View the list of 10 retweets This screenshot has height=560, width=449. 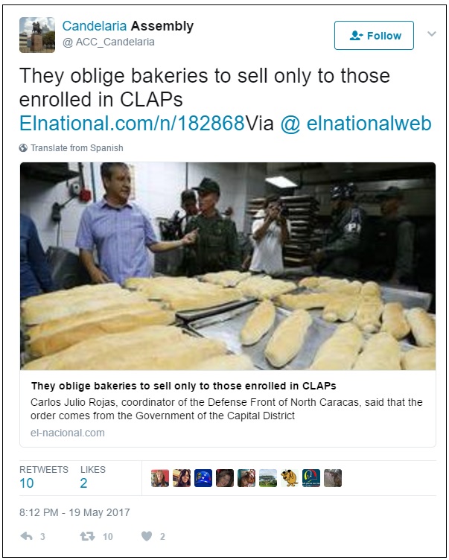tap(44, 477)
